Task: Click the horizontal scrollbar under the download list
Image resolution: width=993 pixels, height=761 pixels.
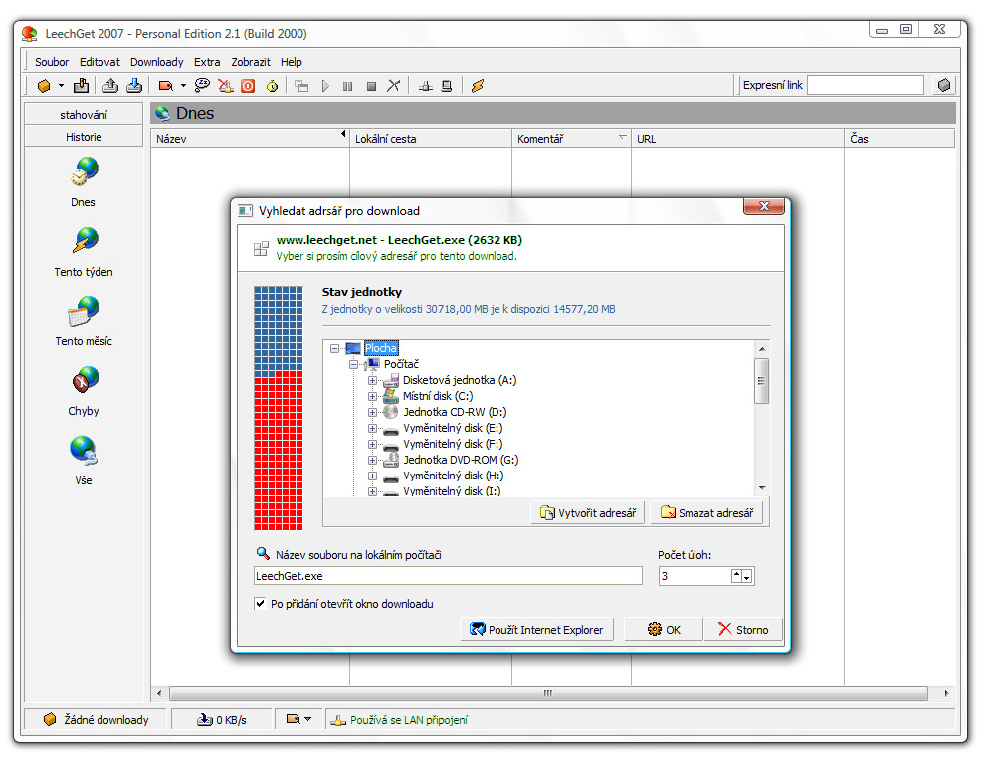Action: tap(548, 694)
